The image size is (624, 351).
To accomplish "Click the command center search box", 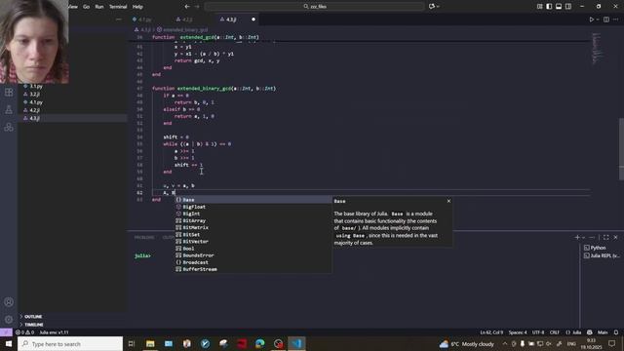I will click(x=314, y=7).
